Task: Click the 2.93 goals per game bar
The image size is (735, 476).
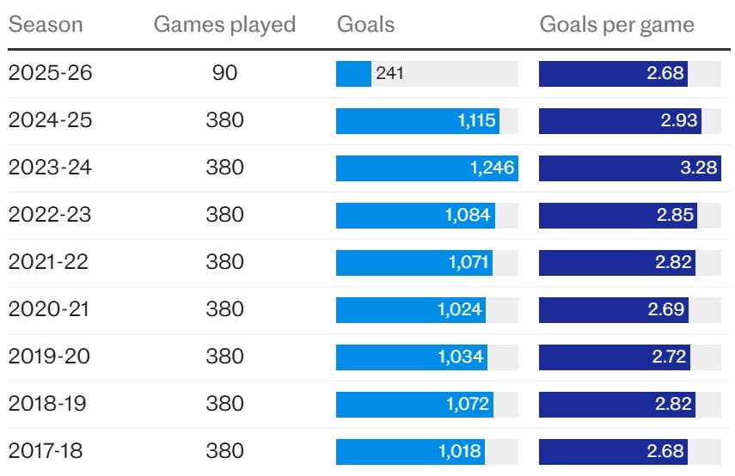Action: tap(620, 121)
